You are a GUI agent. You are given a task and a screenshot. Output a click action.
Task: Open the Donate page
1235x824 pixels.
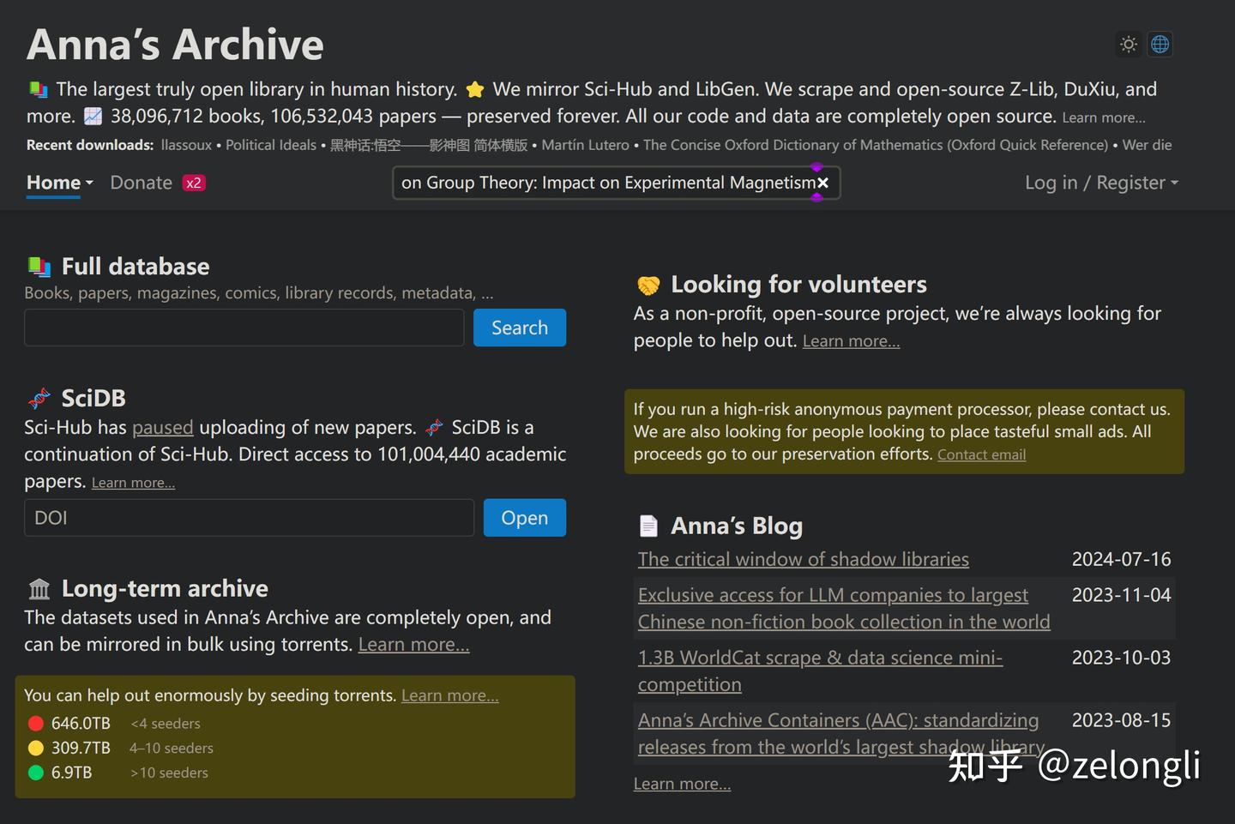[141, 183]
